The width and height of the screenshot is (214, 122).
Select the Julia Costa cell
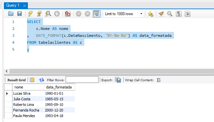coord(28,99)
